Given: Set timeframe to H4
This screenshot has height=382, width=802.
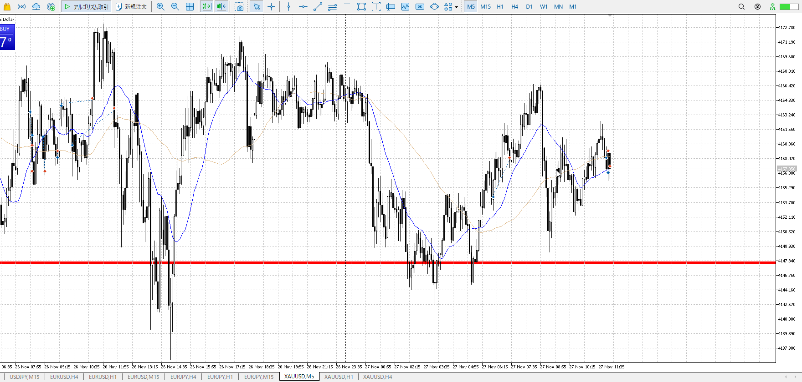Looking at the screenshot, I should click(x=514, y=7).
